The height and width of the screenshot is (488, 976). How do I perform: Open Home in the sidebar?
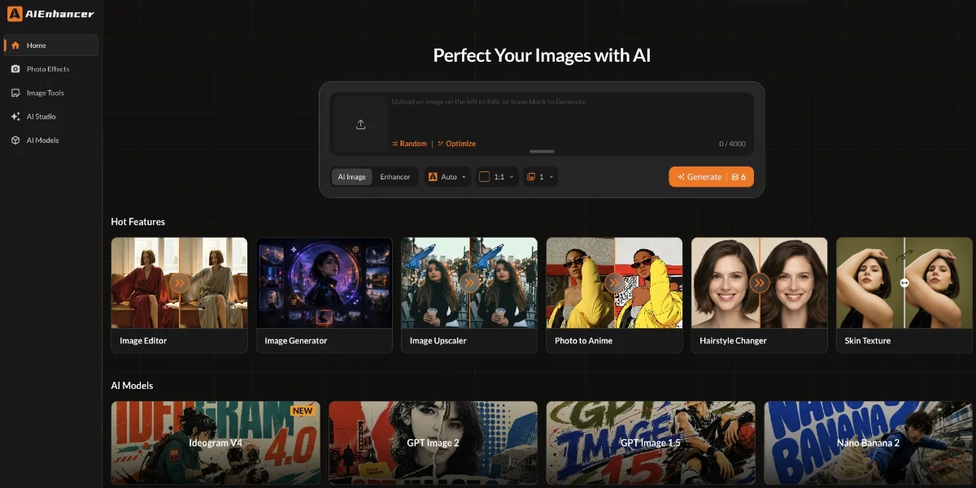coord(50,45)
